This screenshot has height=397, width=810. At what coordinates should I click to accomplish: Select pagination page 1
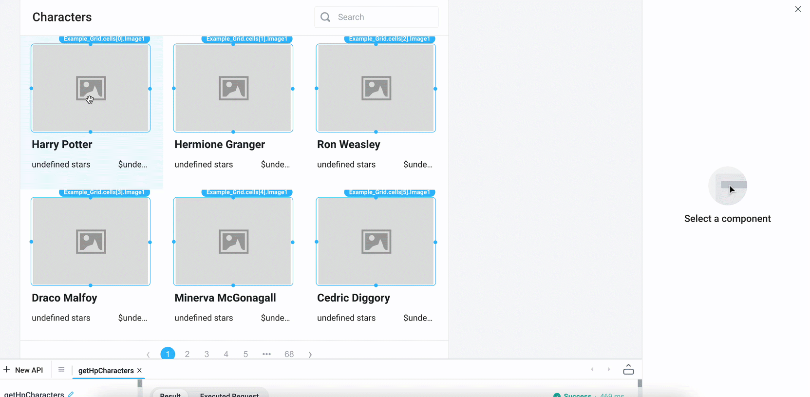point(168,354)
